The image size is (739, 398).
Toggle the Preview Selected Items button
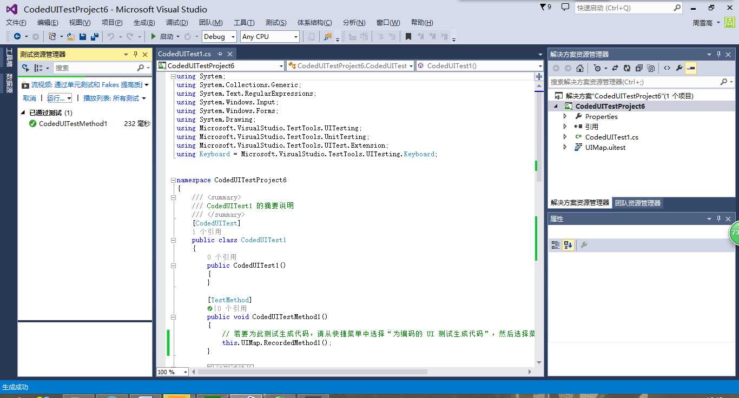691,68
